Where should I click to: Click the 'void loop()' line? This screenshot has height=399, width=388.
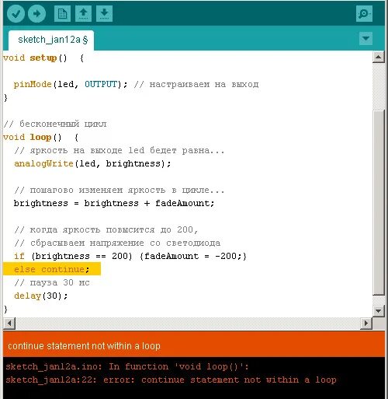pyautogui.click(x=40, y=137)
